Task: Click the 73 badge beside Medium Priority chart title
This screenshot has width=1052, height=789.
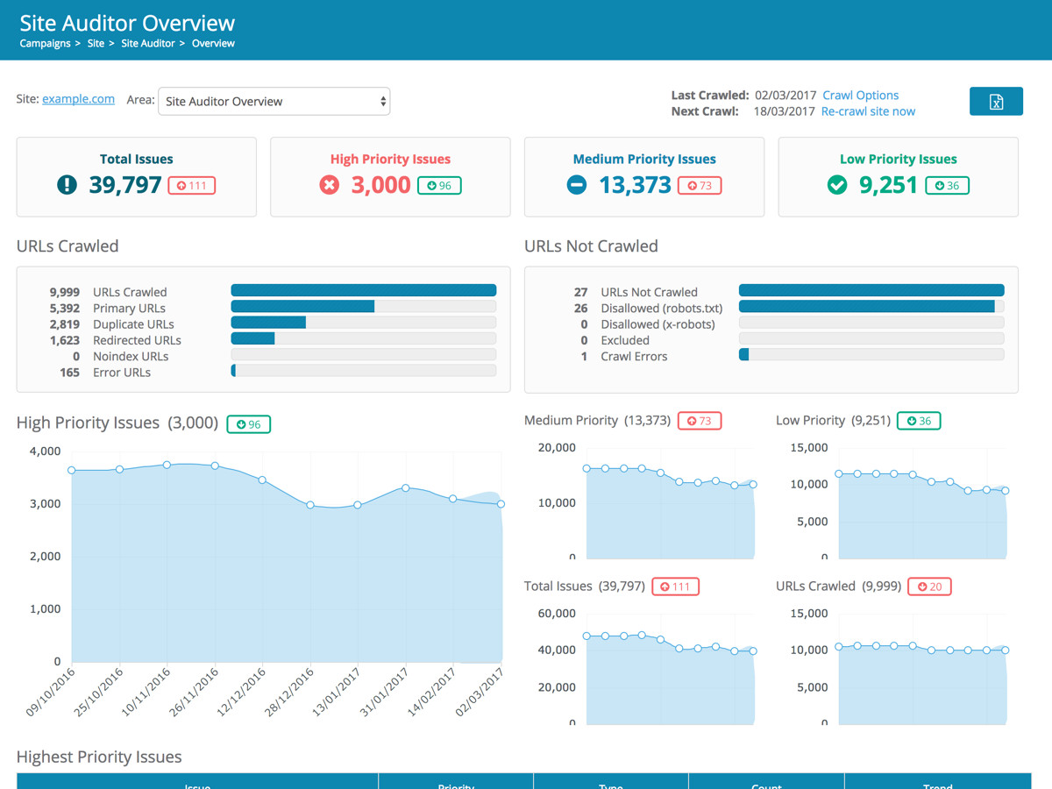Action: pos(700,421)
